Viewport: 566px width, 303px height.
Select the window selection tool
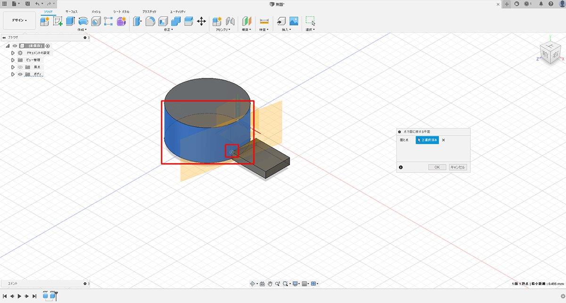tap(310, 21)
